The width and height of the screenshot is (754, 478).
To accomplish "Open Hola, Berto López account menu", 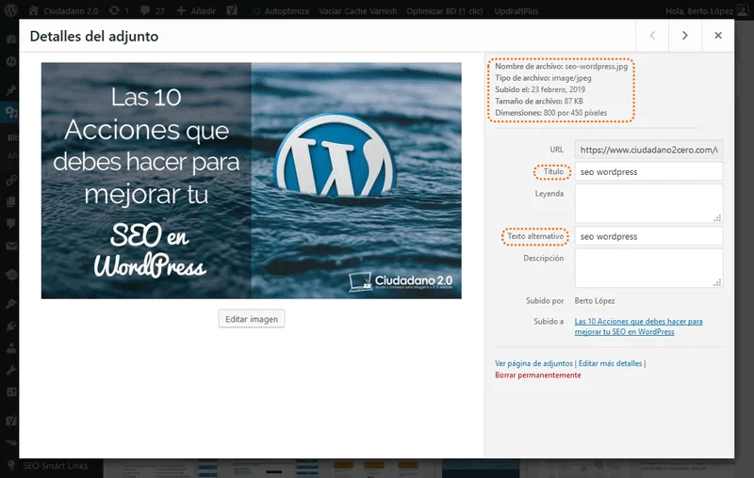I will point(707,10).
